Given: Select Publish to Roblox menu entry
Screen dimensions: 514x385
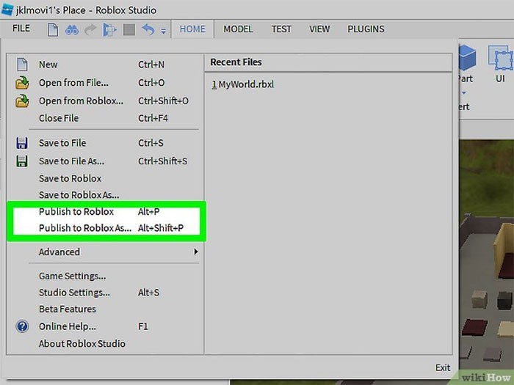Looking at the screenshot, I should [76, 212].
